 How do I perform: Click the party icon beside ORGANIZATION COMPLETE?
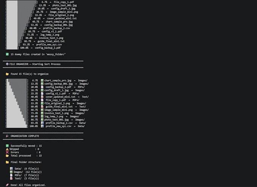coord(7,136)
